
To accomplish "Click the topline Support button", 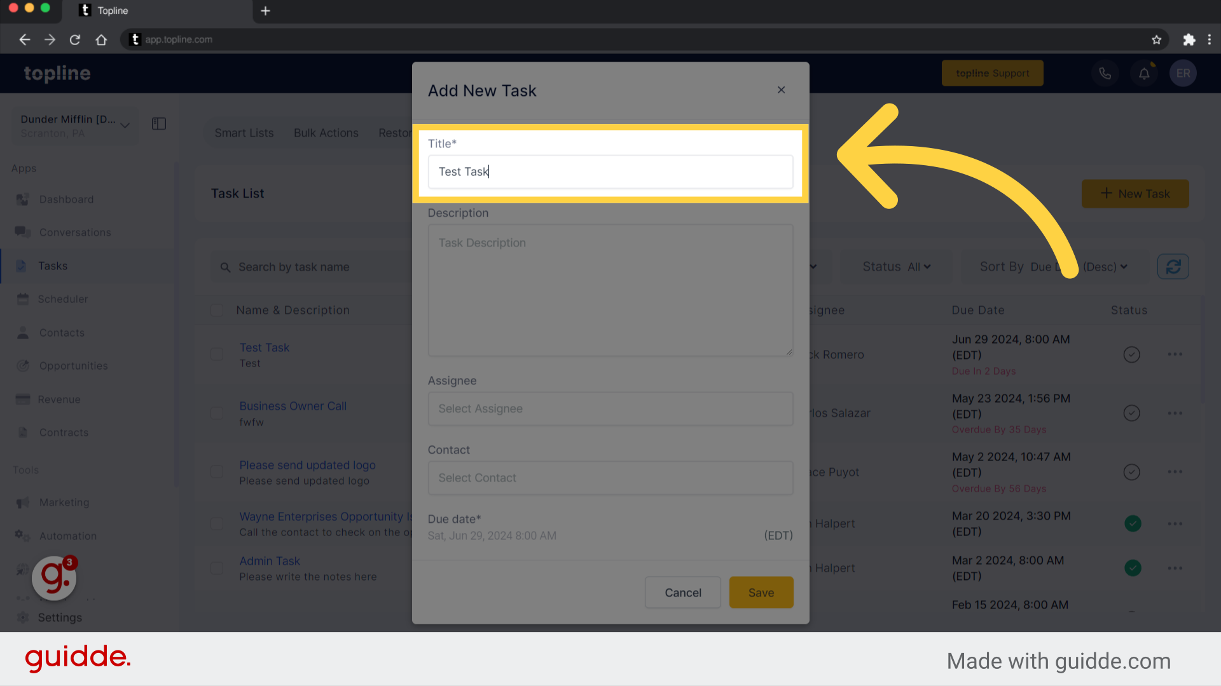I will click(x=992, y=73).
